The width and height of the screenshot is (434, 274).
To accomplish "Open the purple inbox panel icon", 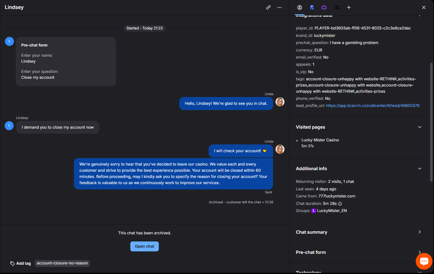I will coord(324,7).
